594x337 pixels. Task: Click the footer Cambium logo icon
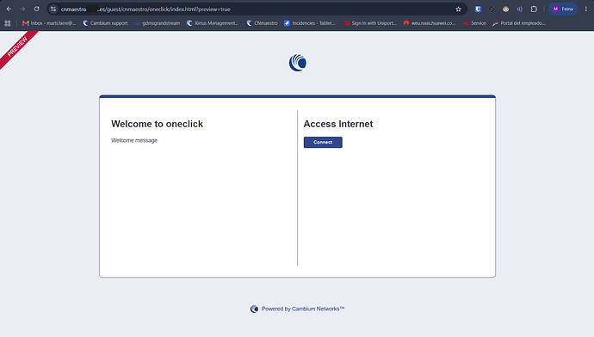click(254, 309)
